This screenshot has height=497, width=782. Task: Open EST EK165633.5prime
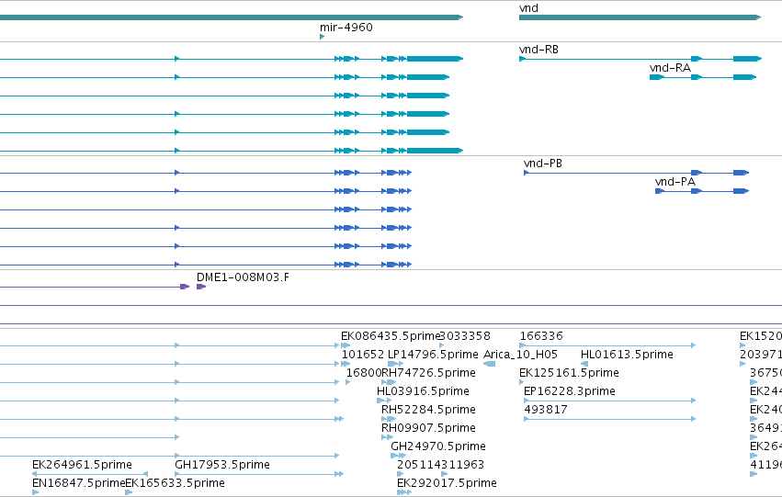pyautogui.click(x=129, y=492)
